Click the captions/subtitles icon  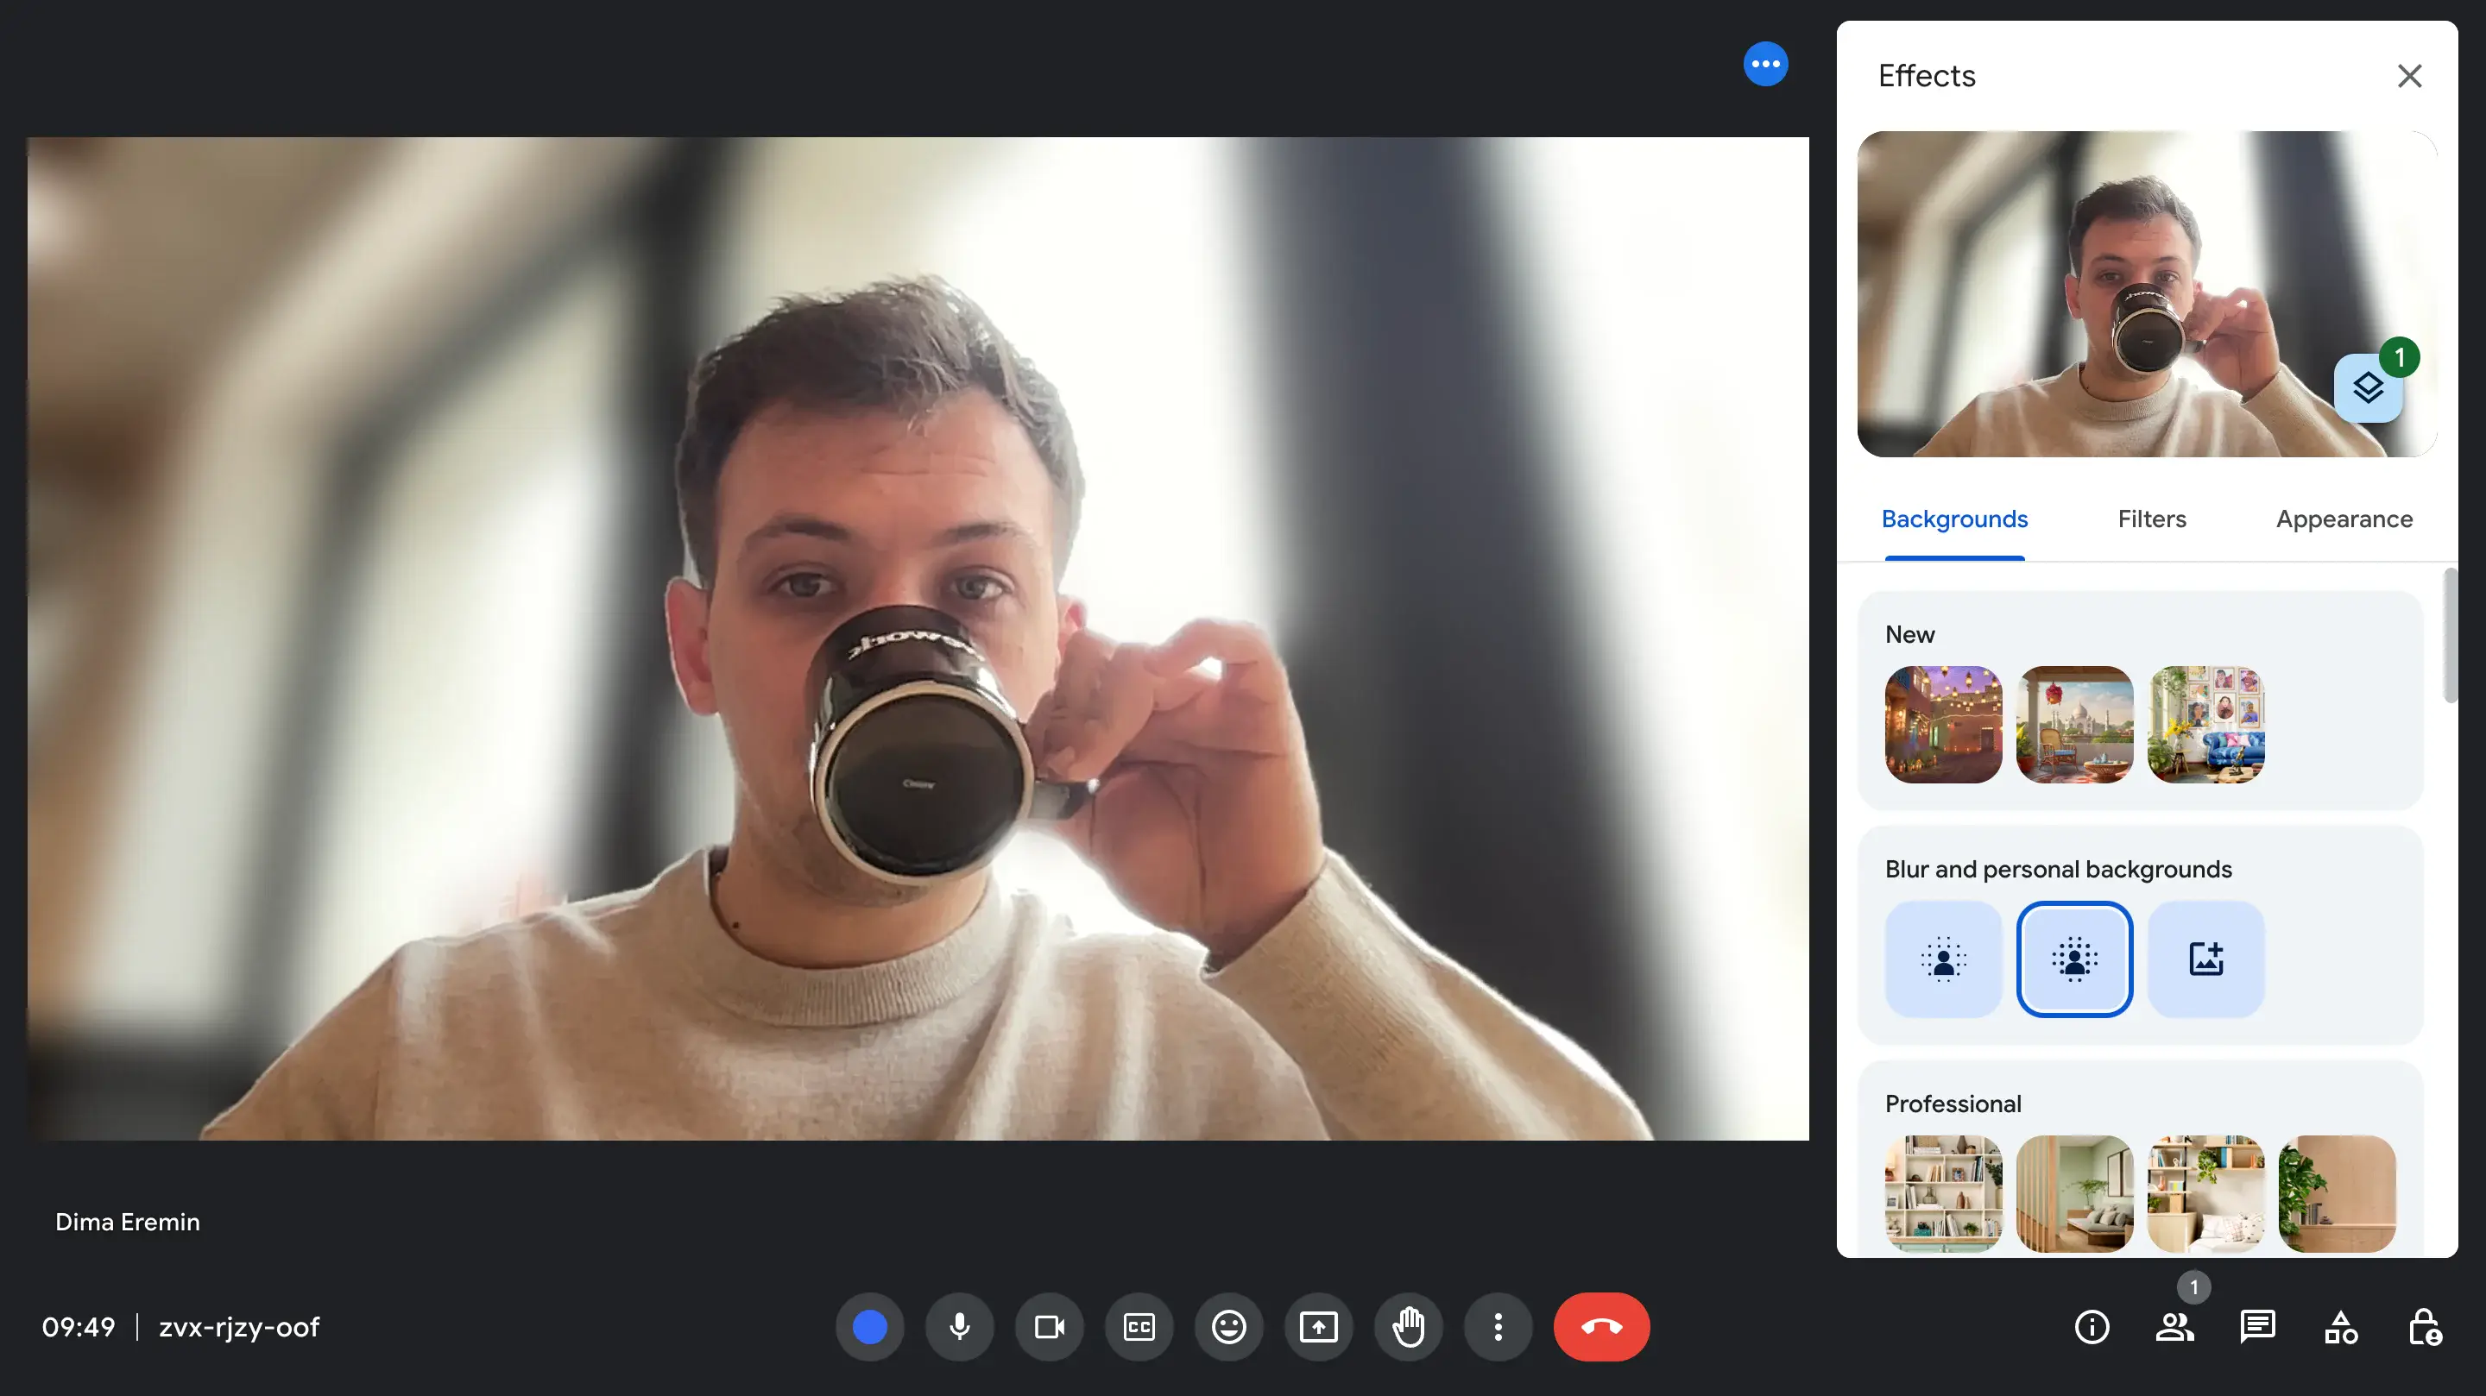1139,1326
